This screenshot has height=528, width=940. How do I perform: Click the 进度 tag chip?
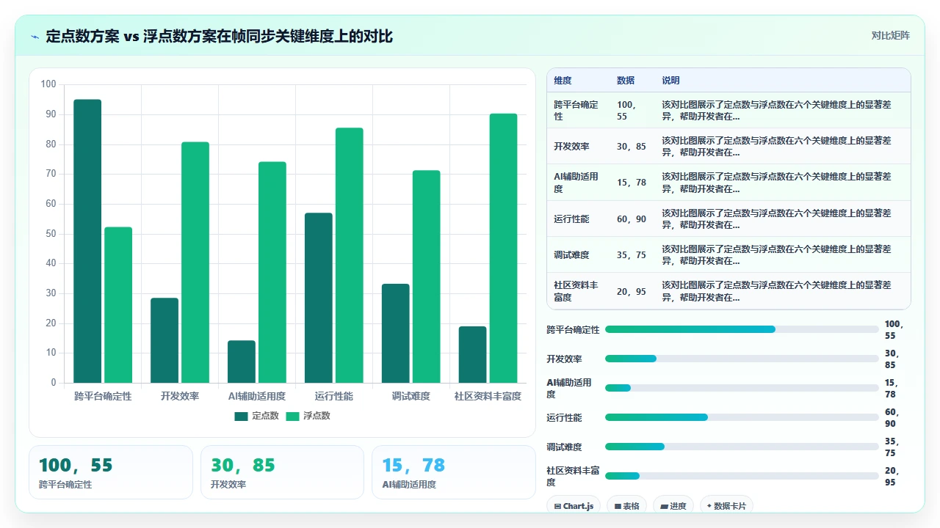673,506
